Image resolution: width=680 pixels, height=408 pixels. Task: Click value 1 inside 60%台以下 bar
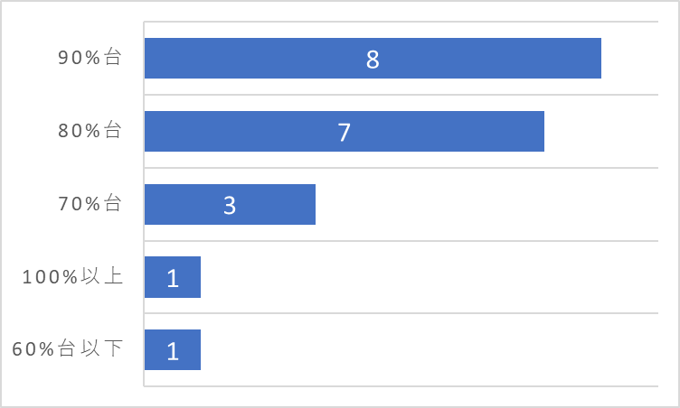tap(173, 351)
